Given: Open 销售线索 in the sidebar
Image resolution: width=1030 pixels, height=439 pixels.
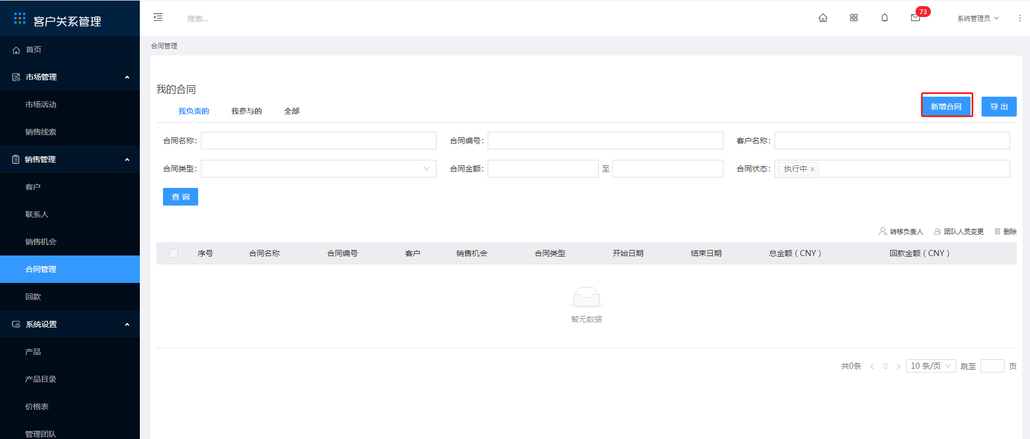Looking at the screenshot, I should pyautogui.click(x=70, y=132).
